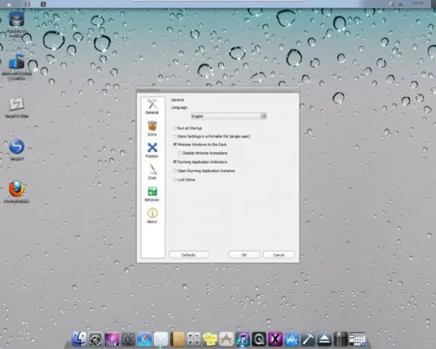The image size is (436, 349).
Task: Tick Open Running Application Instance
Action: [174, 170]
